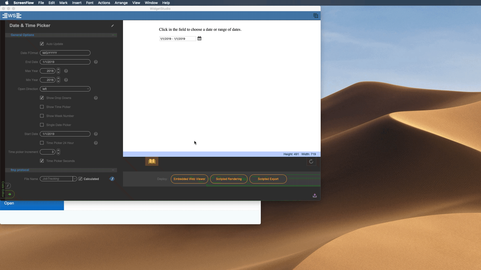Collapse the fmp protocol section
Image resolution: width=481 pixels, height=270 pixels.
(113, 170)
